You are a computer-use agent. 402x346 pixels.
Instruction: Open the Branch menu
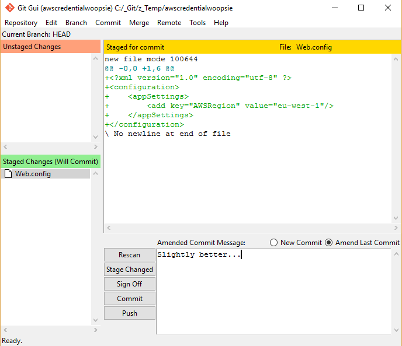point(76,23)
